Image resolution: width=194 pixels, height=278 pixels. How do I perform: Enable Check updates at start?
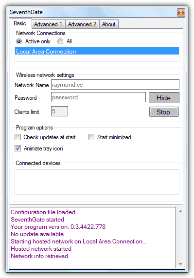pos(18,137)
